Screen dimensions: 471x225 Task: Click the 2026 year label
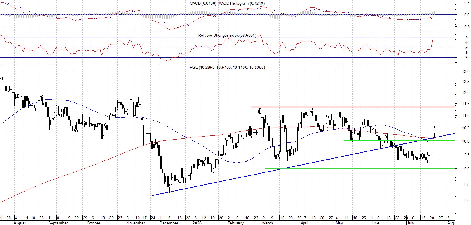pyautogui.click(x=197, y=223)
